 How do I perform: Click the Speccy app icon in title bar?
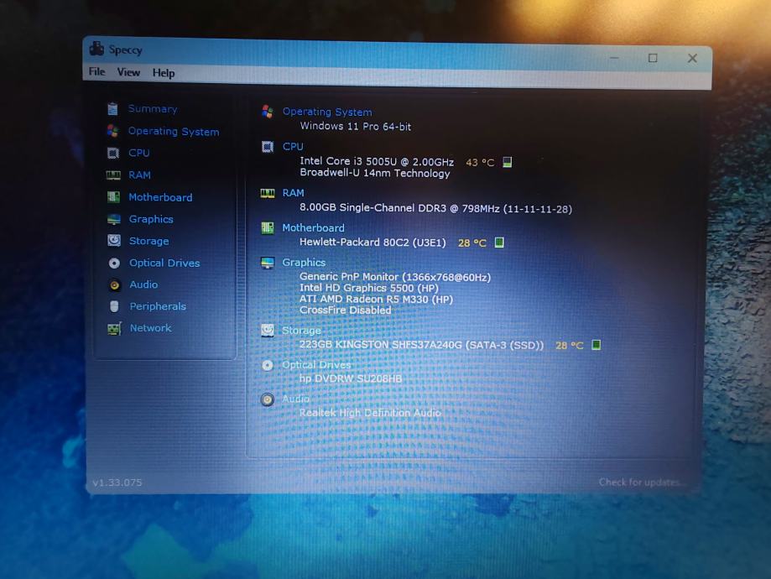96,48
